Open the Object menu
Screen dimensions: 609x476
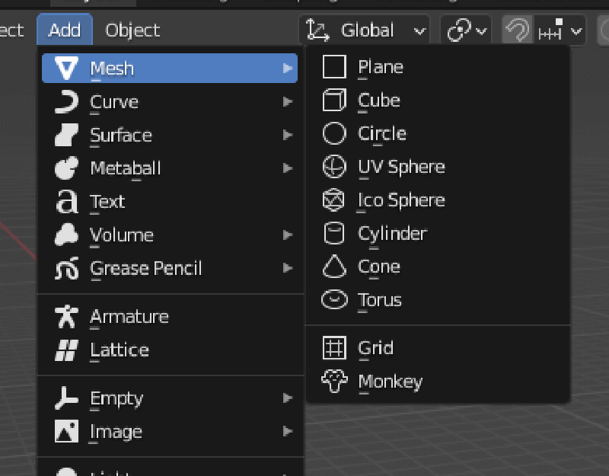(x=132, y=30)
